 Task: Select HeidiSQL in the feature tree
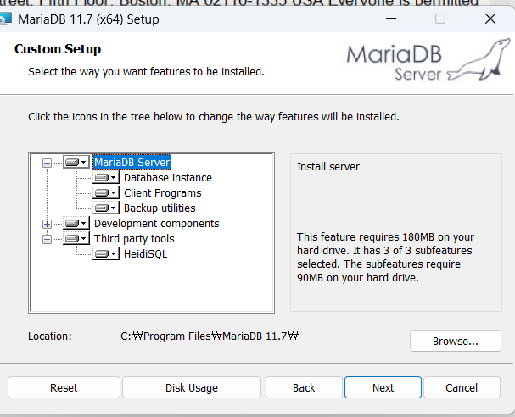[x=145, y=254]
